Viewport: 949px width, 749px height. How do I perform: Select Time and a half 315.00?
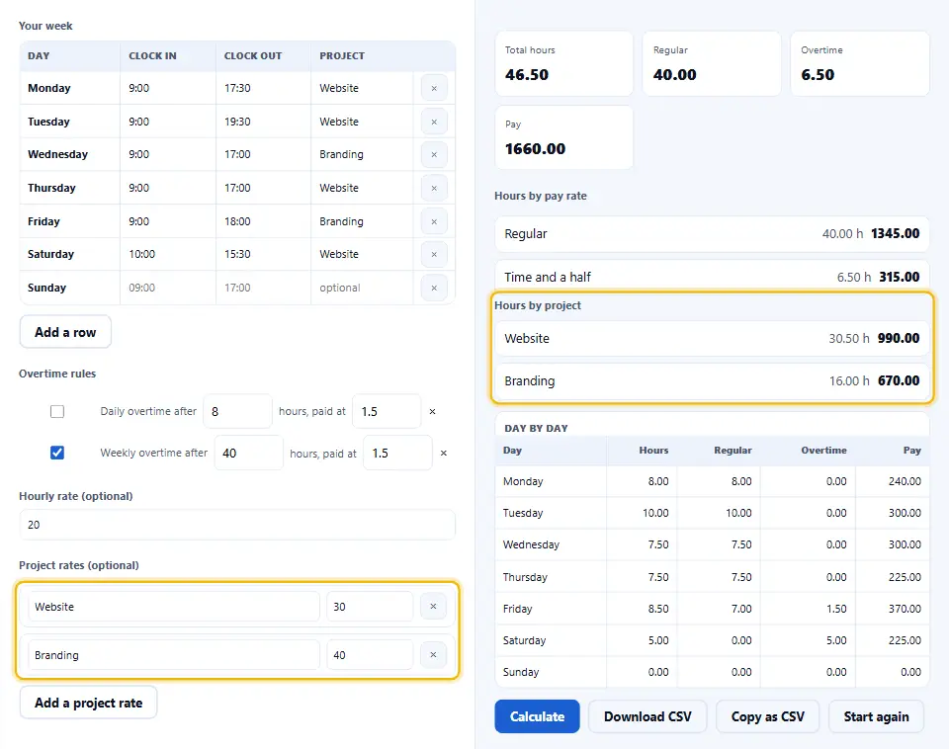pyautogui.click(x=900, y=277)
